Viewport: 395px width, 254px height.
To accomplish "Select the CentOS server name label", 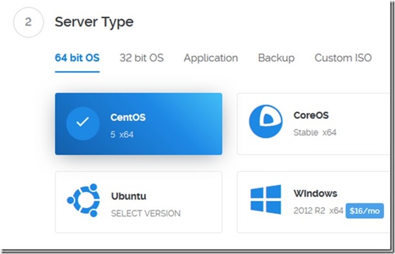I will [x=128, y=117].
